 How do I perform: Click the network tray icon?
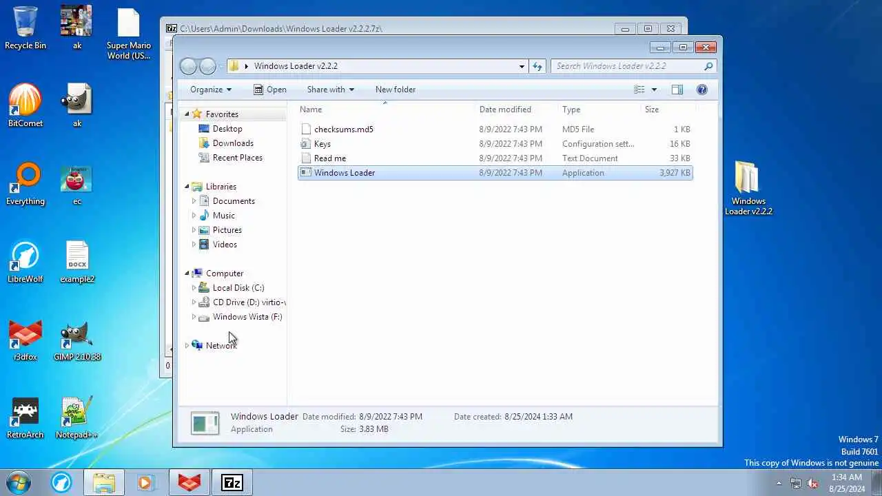pyautogui.click(x=796, y=484)
